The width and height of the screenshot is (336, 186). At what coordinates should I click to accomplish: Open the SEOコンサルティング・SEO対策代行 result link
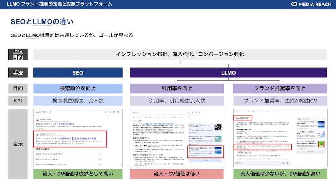click(x=66, y=139)
